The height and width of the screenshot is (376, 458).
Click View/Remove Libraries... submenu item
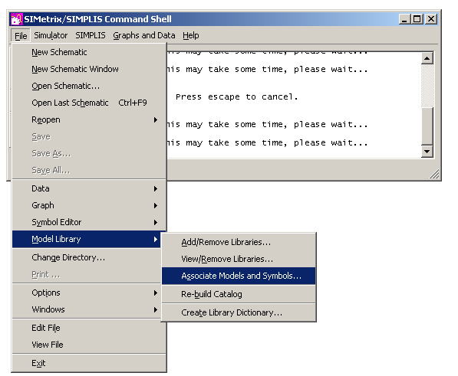tap(239, 259)
